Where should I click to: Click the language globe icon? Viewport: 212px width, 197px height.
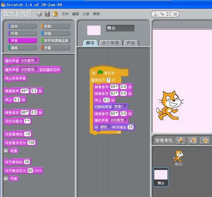(x=39, y=14)
